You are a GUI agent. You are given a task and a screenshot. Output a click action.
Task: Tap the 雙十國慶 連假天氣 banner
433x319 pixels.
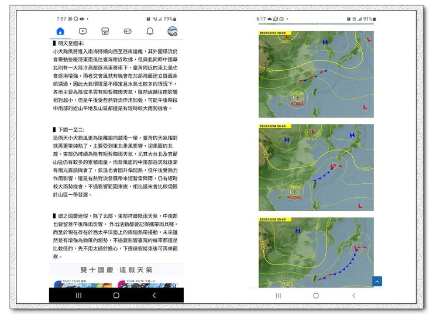116,270
